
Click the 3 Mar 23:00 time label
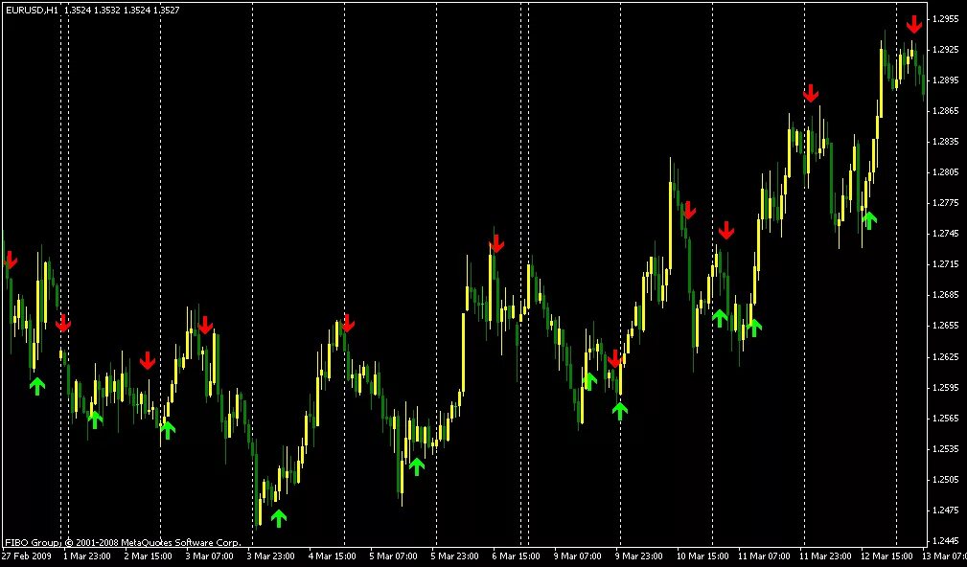(x=270, y=556)
